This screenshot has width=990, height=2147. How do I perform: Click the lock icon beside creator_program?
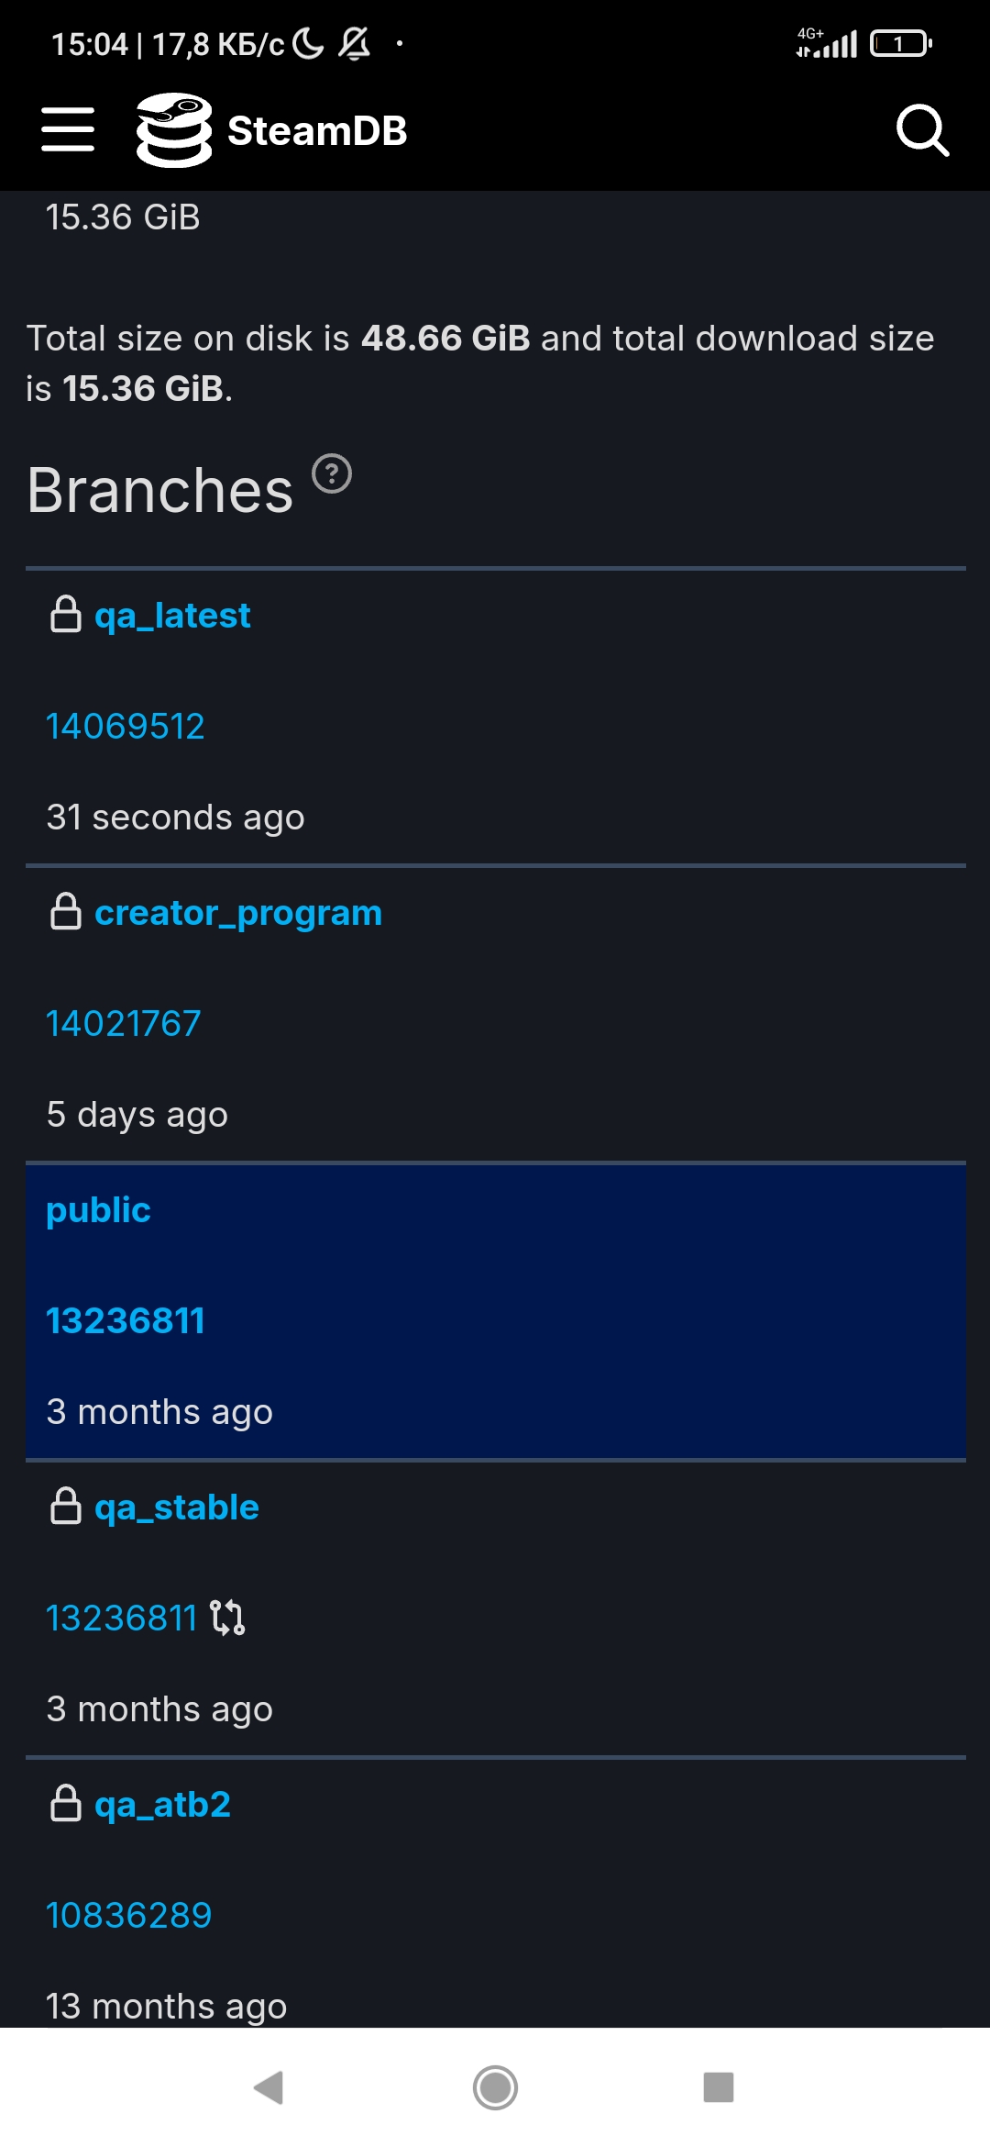pos(66,912)
